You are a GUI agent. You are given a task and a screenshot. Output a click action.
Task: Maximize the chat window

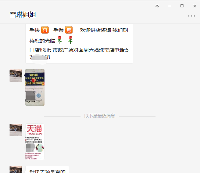pos(182,6)
